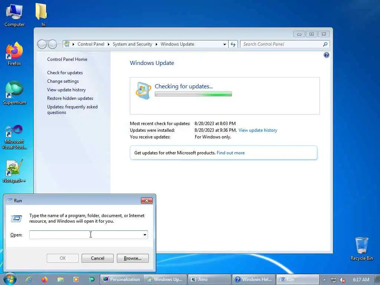Open the Recycle Bin

click(361, 248)
